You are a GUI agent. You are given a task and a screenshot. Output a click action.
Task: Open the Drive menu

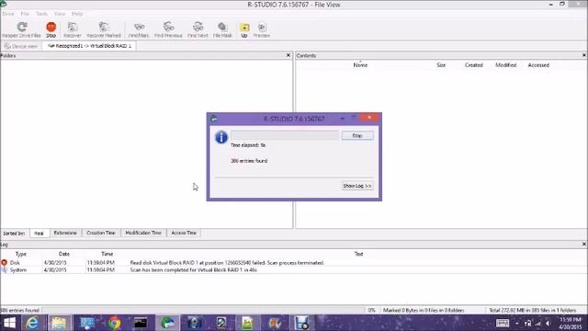click(x=8, y=14)
